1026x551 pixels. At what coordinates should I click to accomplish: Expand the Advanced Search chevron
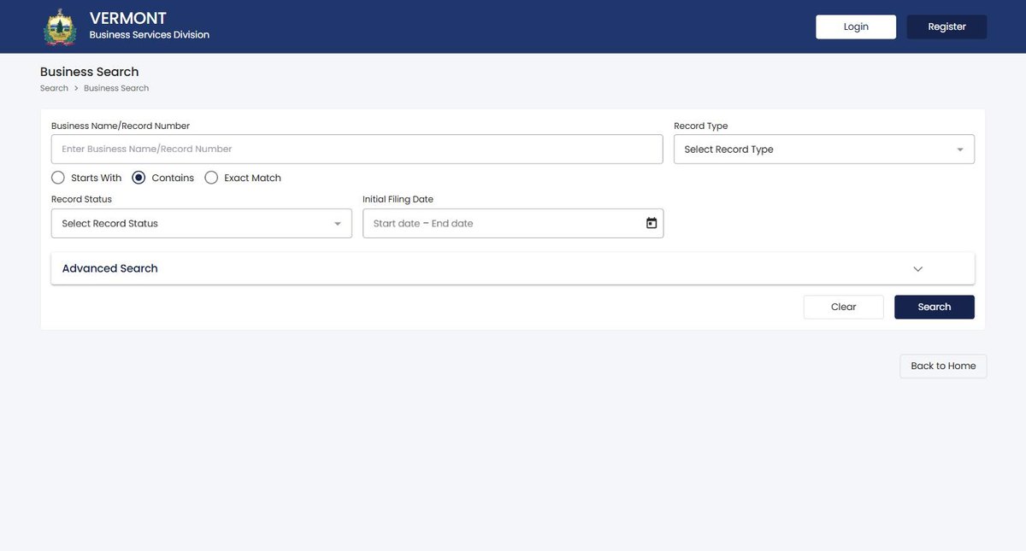pos(918,268)
